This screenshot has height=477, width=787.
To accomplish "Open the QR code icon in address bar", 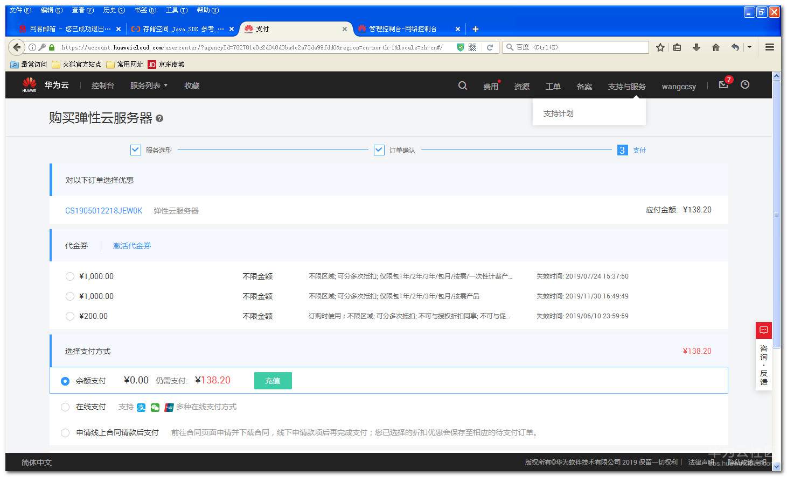I will point(472,47).
